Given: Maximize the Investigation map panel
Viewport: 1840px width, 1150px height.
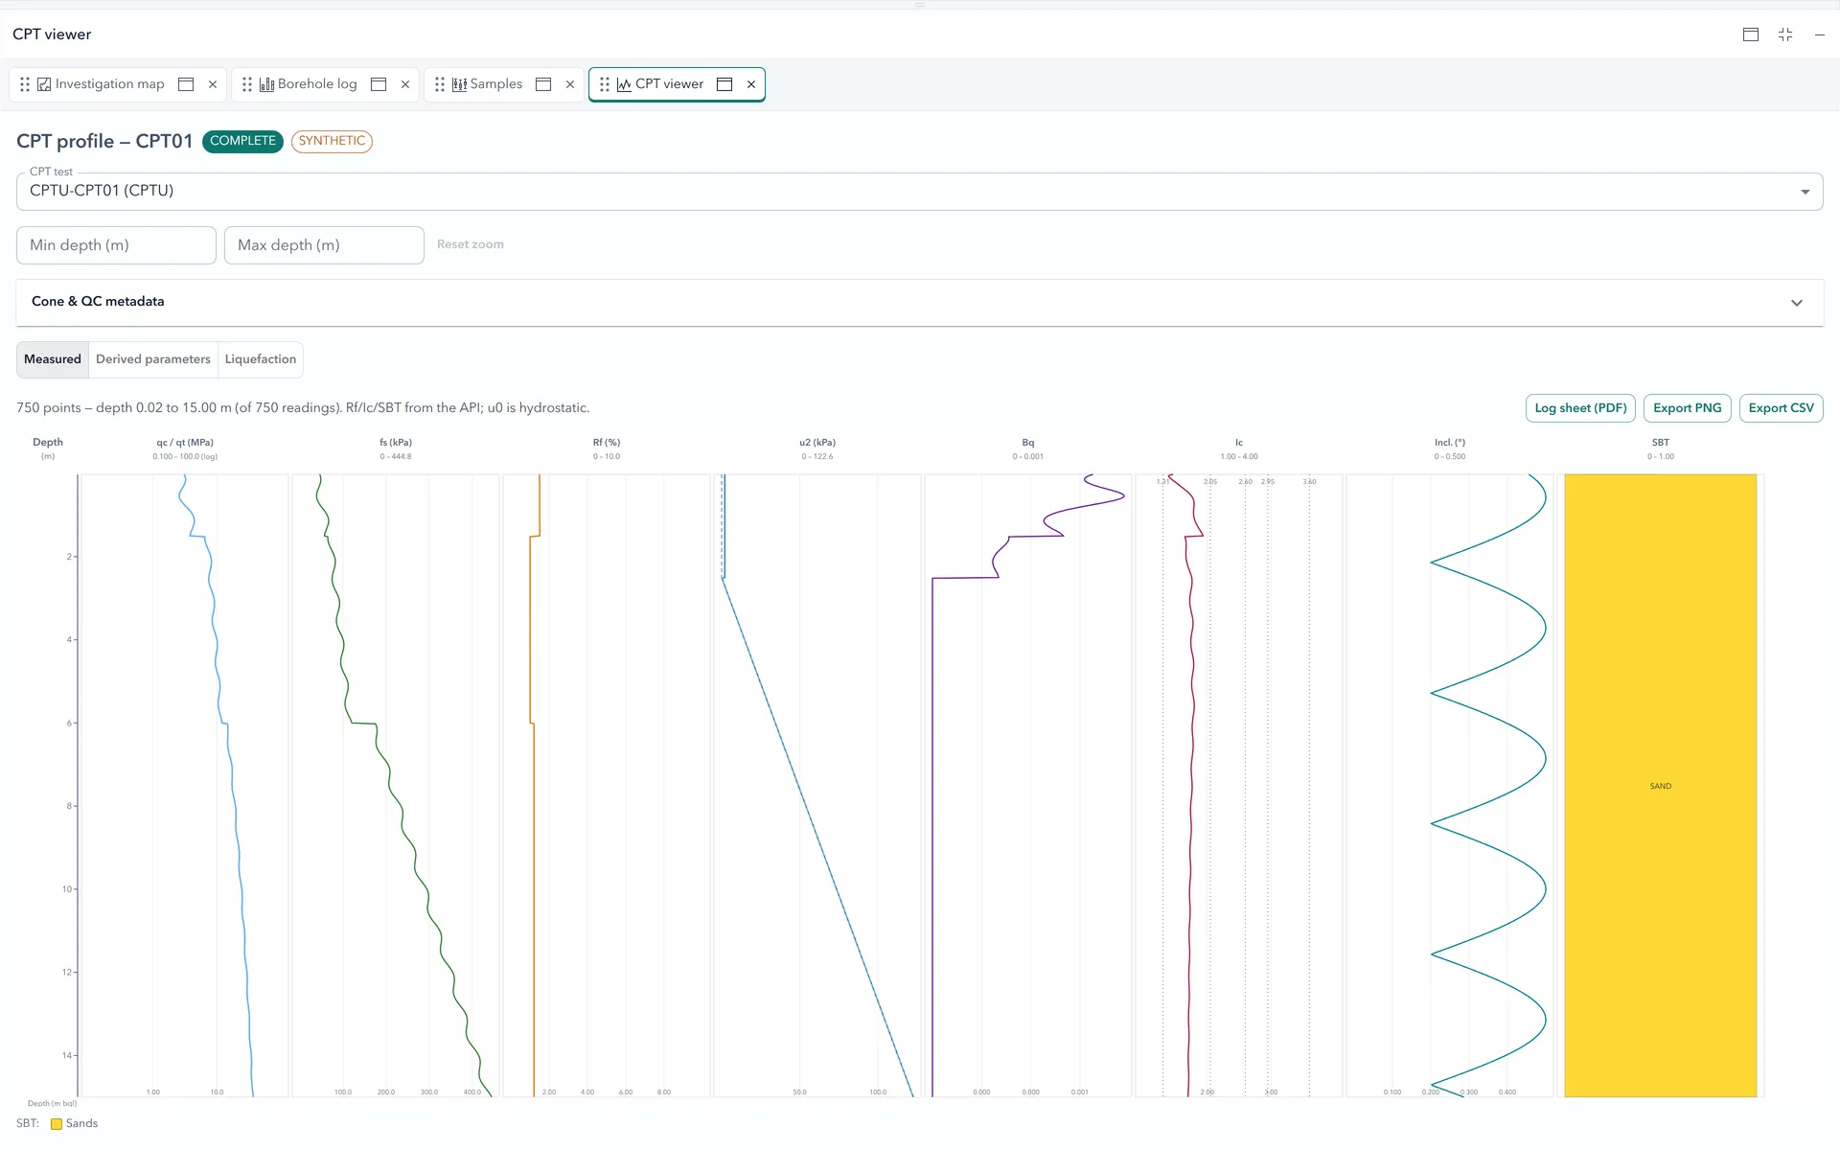Looking at the screenshot, I should pyautogui.click(x=187, y=84).
